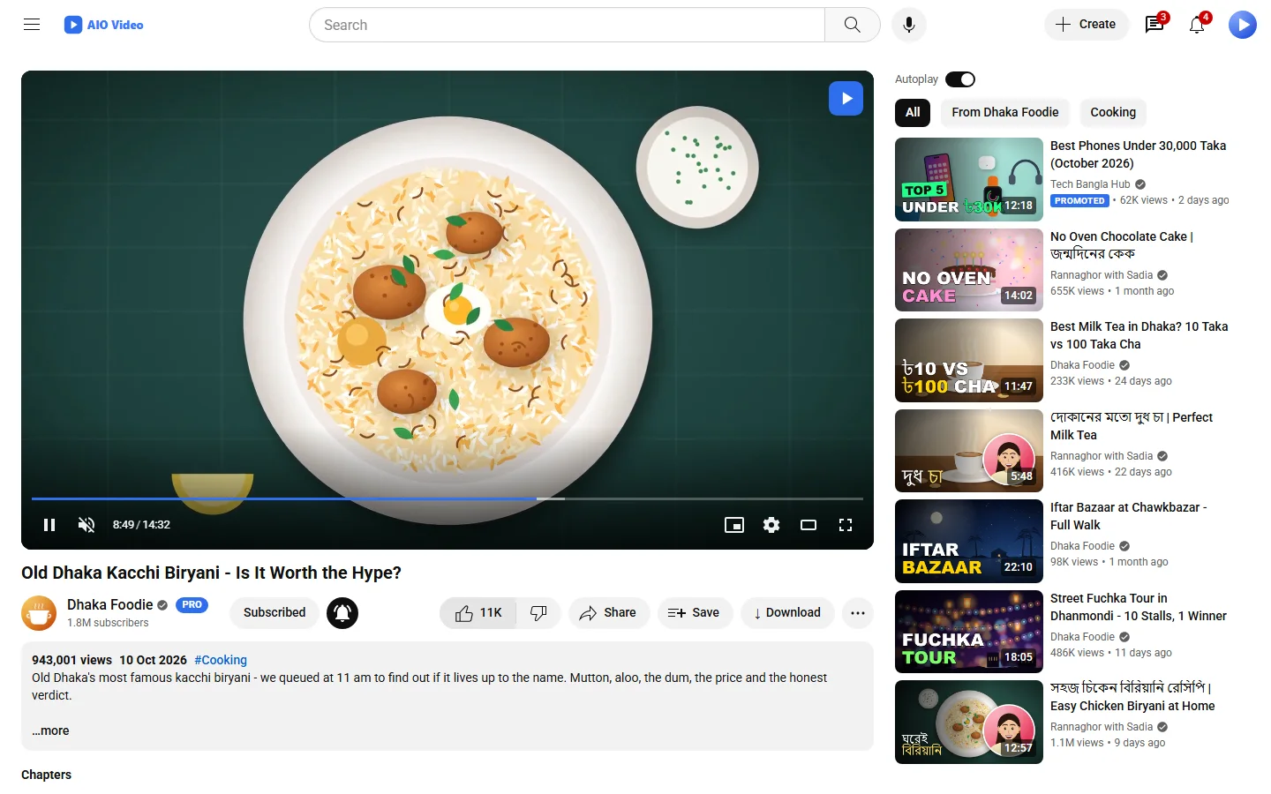Click the Create button
This screenshot has height=794, width=1271.
[x=1086, y=25]
